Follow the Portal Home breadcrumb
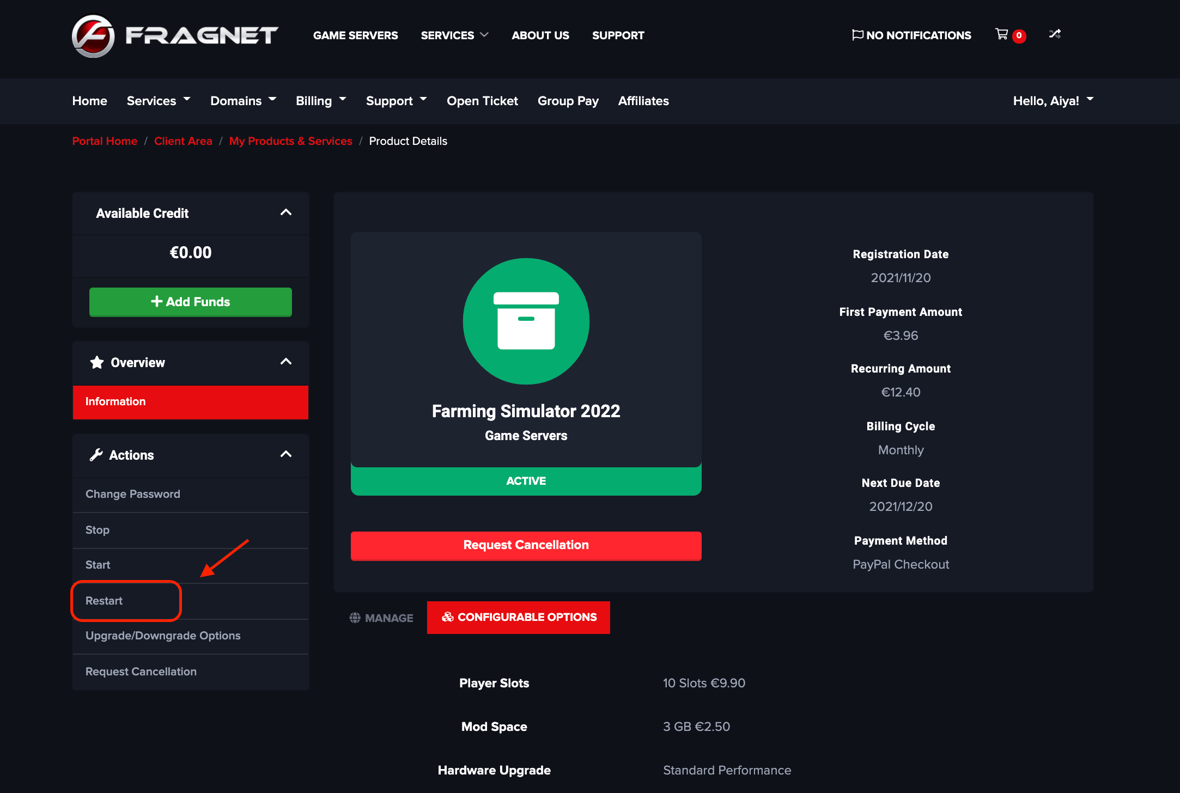This screenshot has width=1180, height=793. pos(105,141)
